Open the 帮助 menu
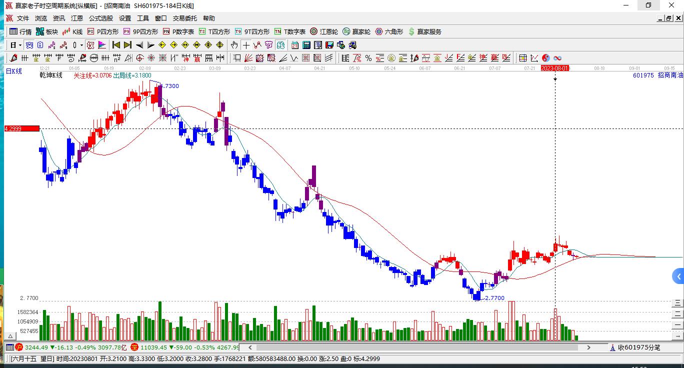Screen dimensions: 684x368 click(x=209, y=18)
